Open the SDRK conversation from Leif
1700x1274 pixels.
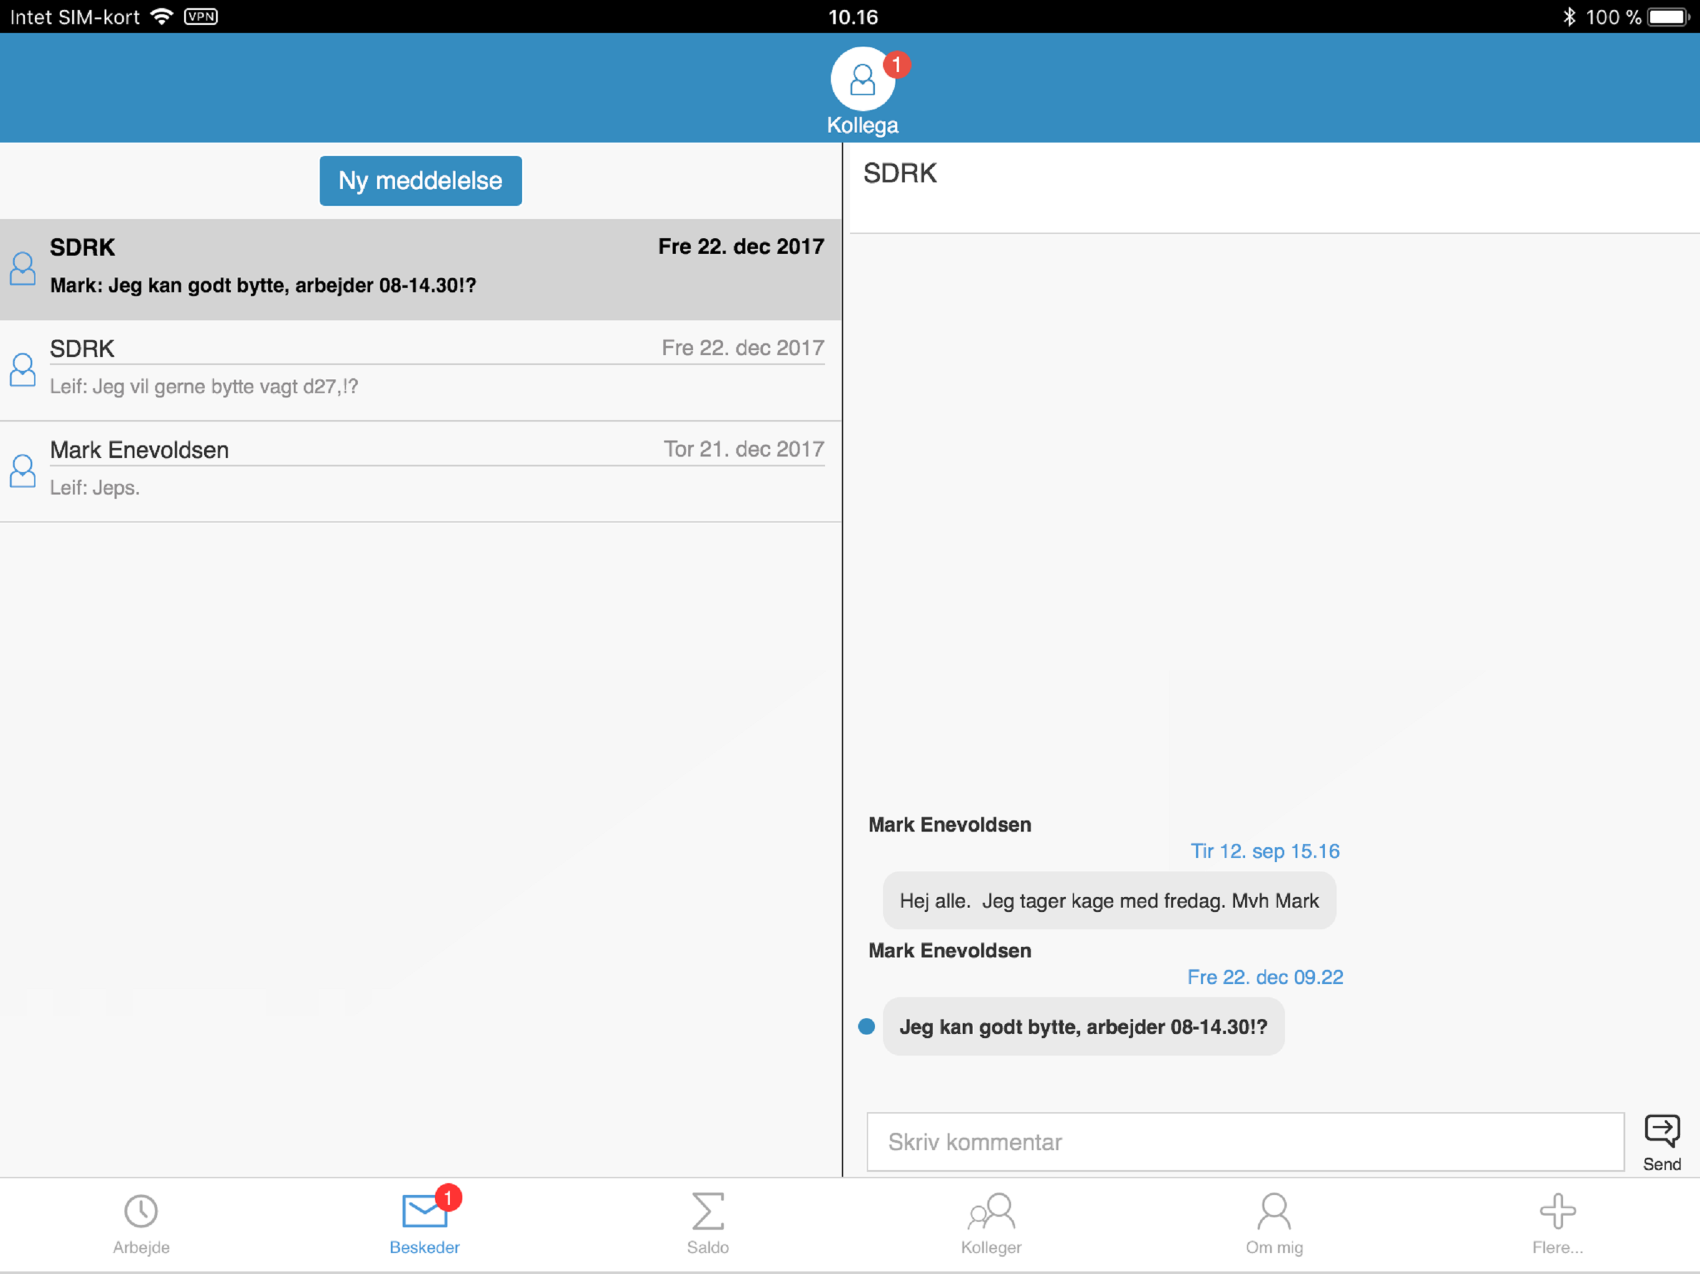point(421,370)
